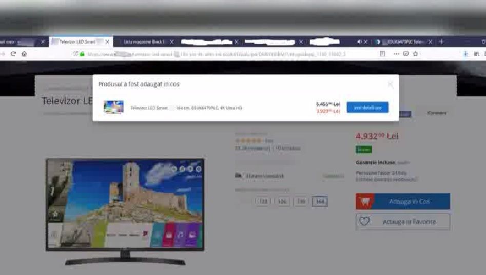Close the 'Produsul a fost adaugat in cos' popup
The image size is (486, 275).
coord(390,84)
